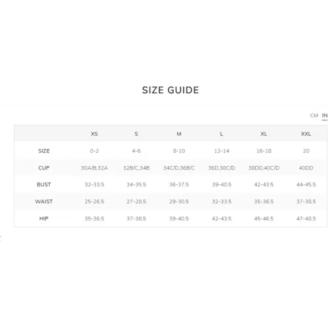Click the 30A/B,32A cup cell
The width and height of the screenshot is (328, 328).
click(x=95, y=168)
